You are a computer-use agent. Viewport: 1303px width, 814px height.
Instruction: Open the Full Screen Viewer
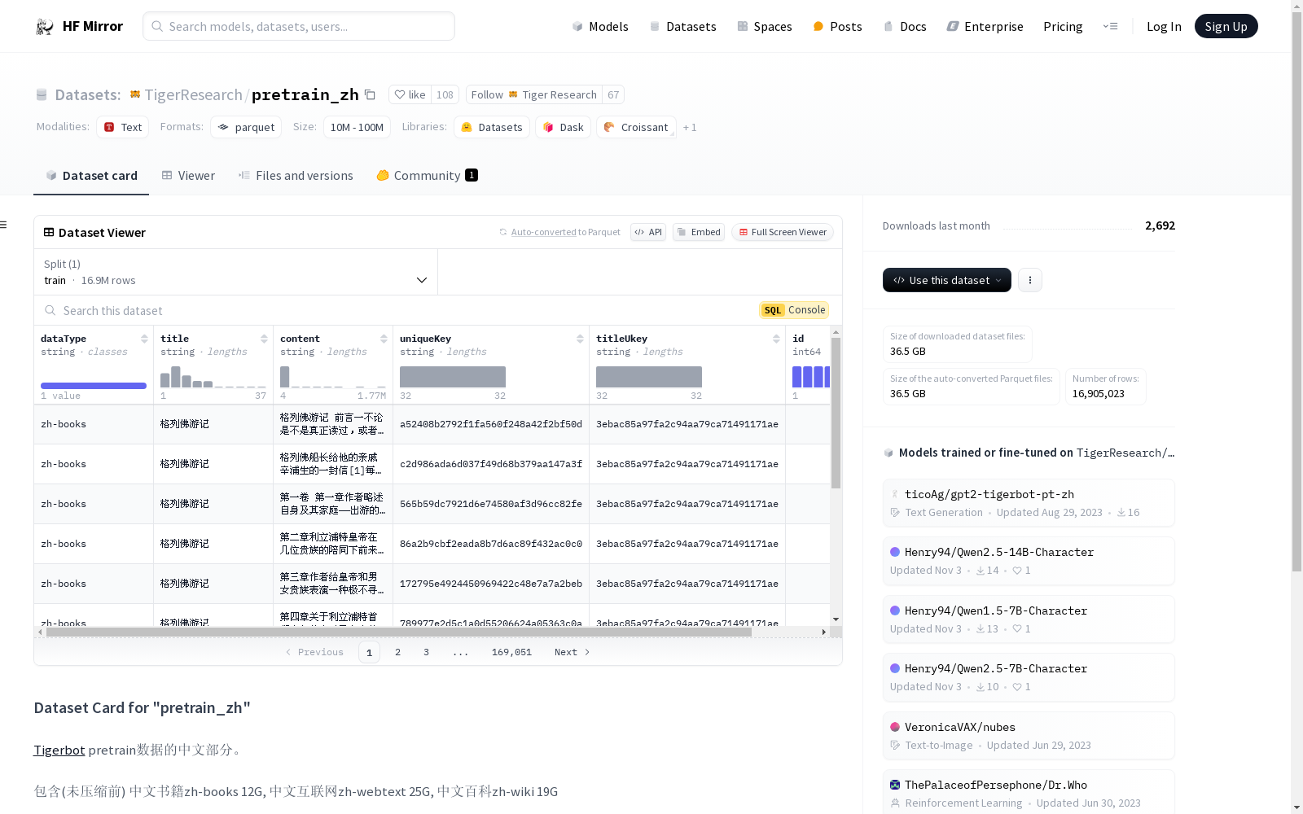click(782, 232)
